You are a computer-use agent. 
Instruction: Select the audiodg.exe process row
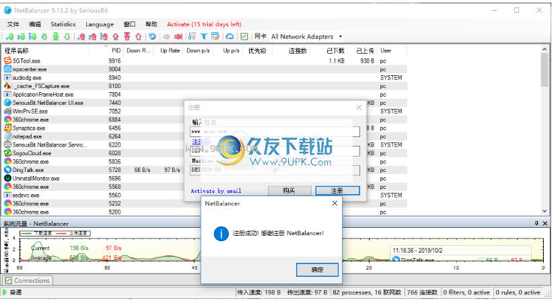pos(205,78)
